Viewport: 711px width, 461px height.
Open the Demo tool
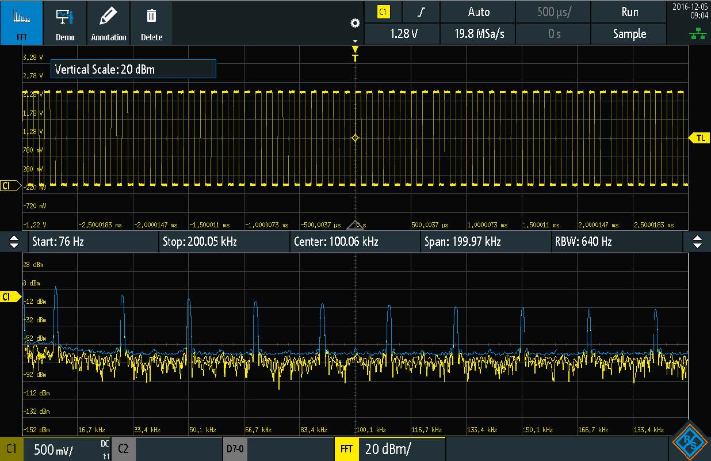click(x=65, y=23)
